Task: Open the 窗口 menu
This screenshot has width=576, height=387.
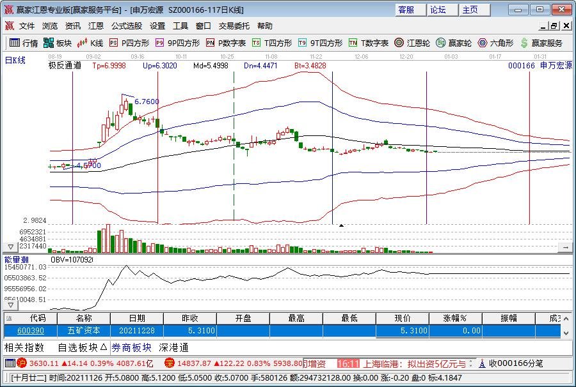Action: pyautogui.click(x=203, y=26)
